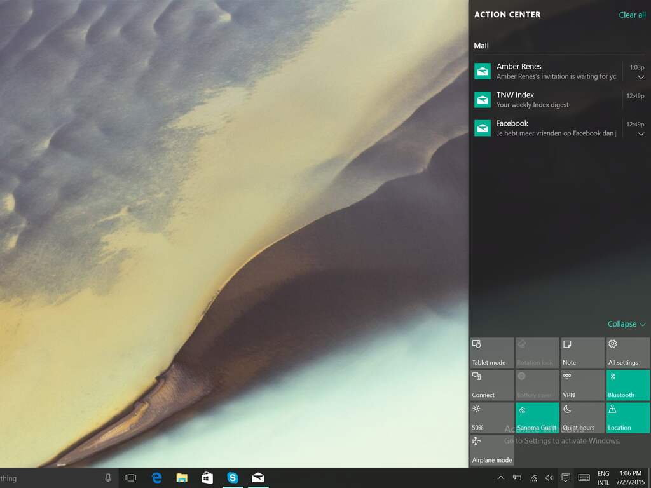Click the mail icon beside Facebook

tap(483, 128)
